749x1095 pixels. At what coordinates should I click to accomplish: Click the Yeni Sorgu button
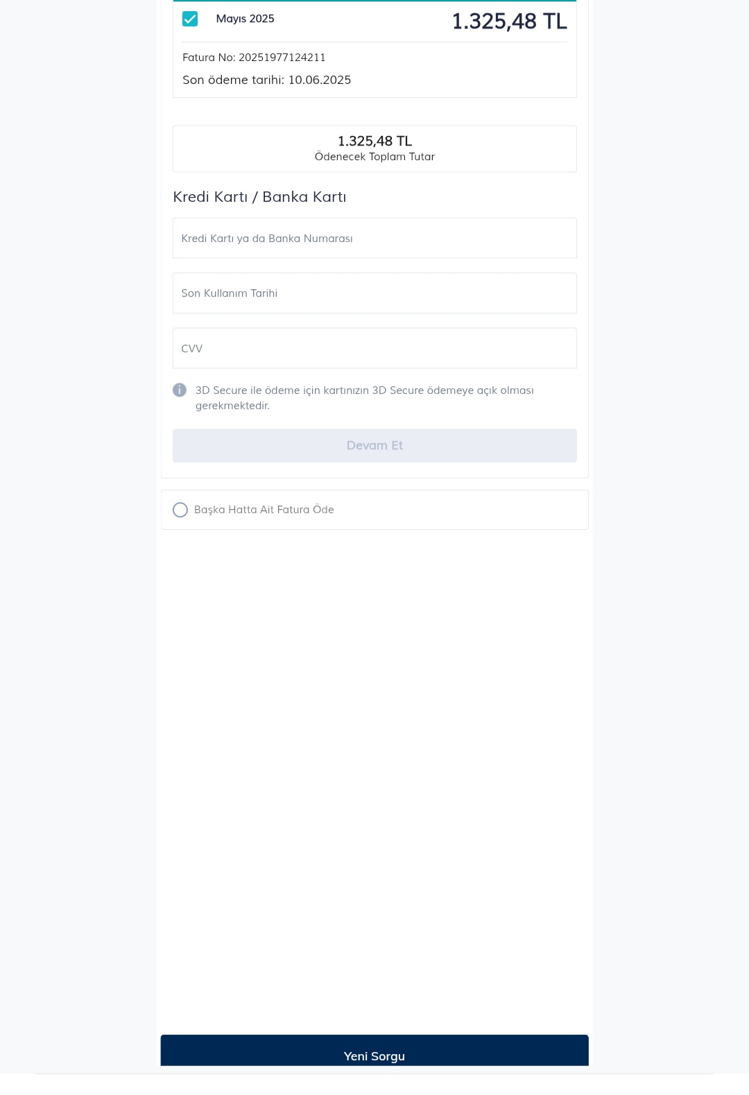pyautogui.click(x=374, y=1051)
